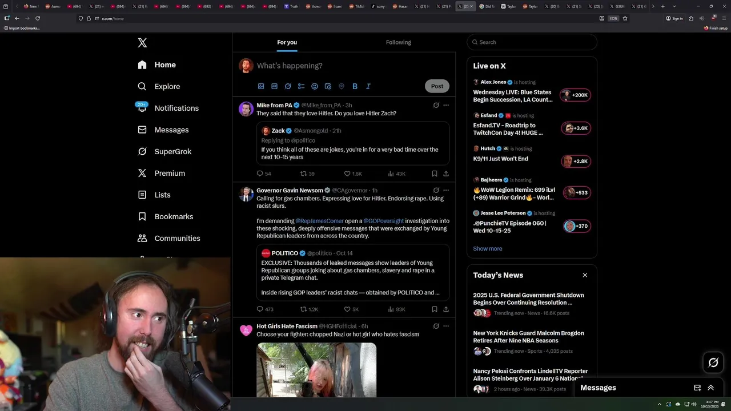Schedule the post icon
The image size is (731, 411).
328,86
